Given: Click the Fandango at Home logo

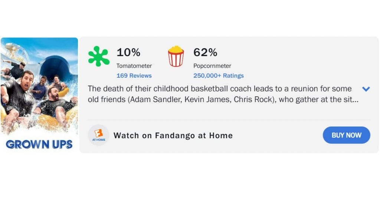Looking at the screenshot, I should tap(99, 135).
